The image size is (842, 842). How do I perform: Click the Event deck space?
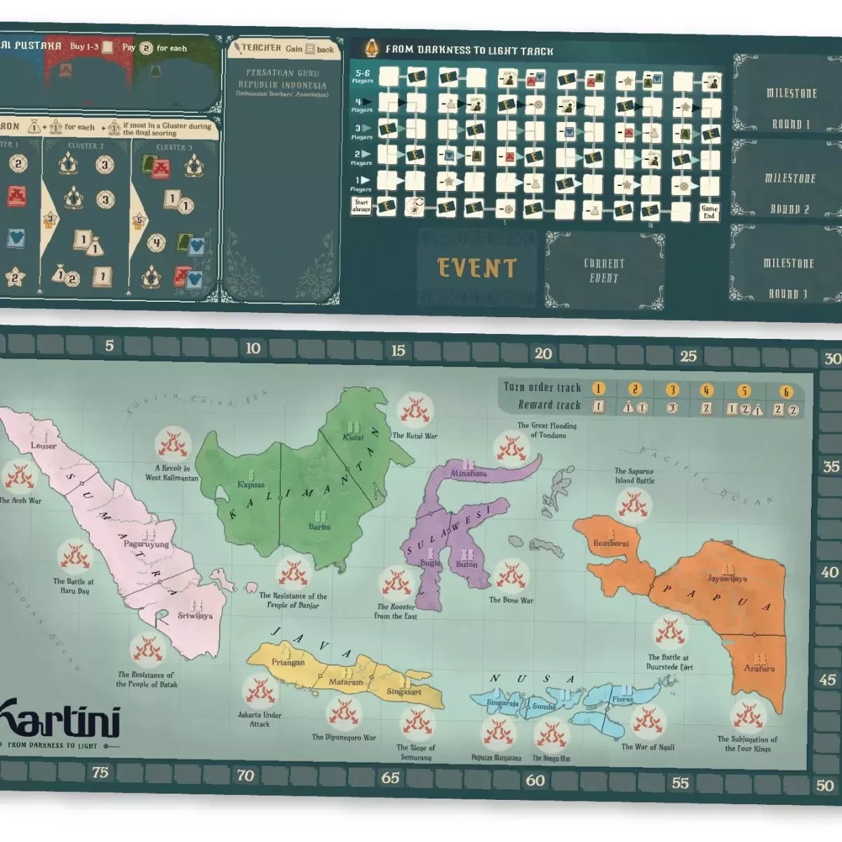(x=477, y=267)
